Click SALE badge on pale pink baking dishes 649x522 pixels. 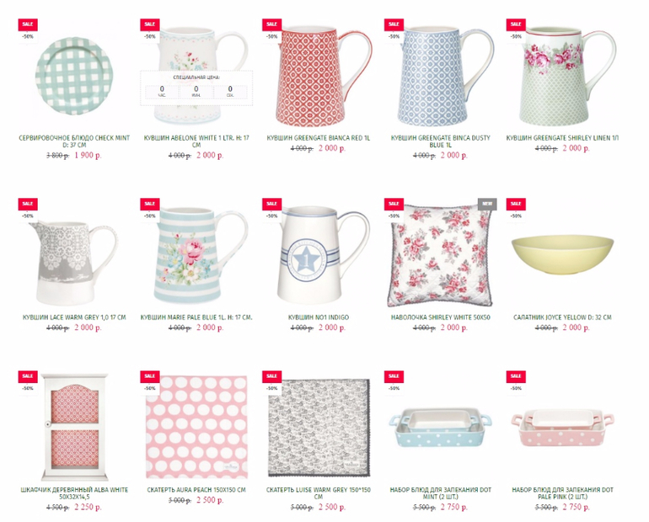516,376
